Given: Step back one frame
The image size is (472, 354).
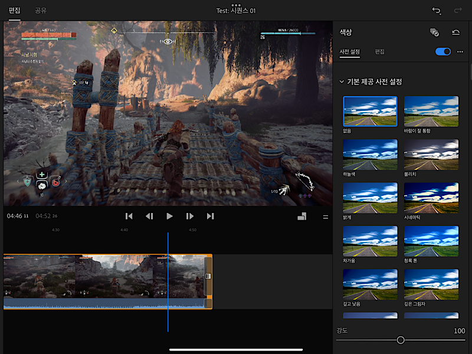Looking at the screenshot, I should point(149,216).
